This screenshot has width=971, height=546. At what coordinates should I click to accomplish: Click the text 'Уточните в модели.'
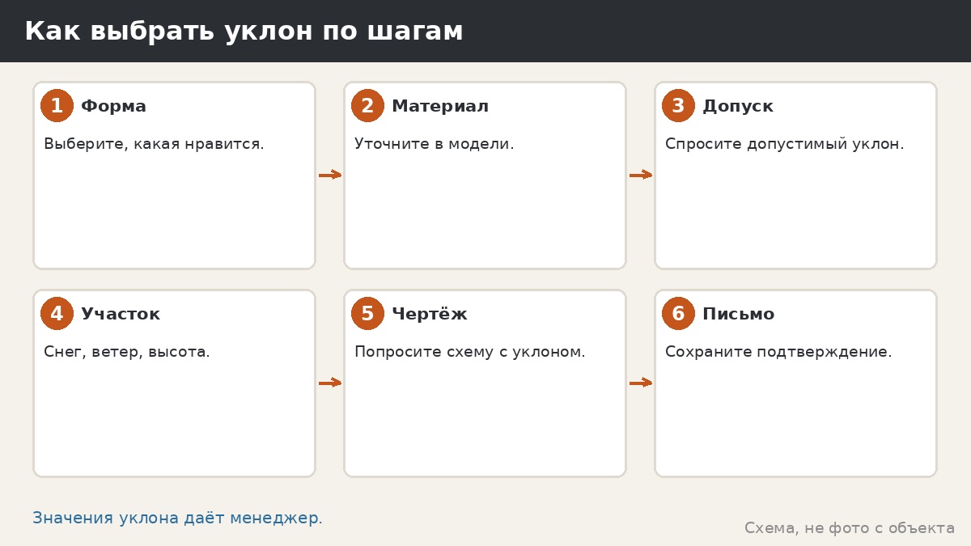[x=435, y=144]
